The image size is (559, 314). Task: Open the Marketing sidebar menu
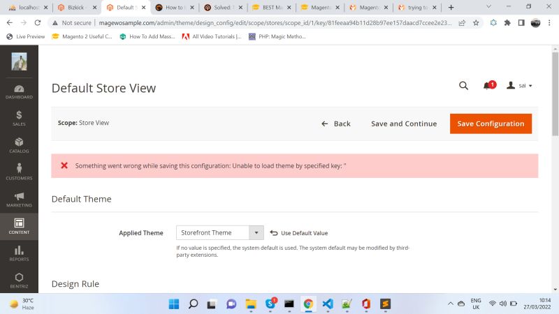[19, 200]
